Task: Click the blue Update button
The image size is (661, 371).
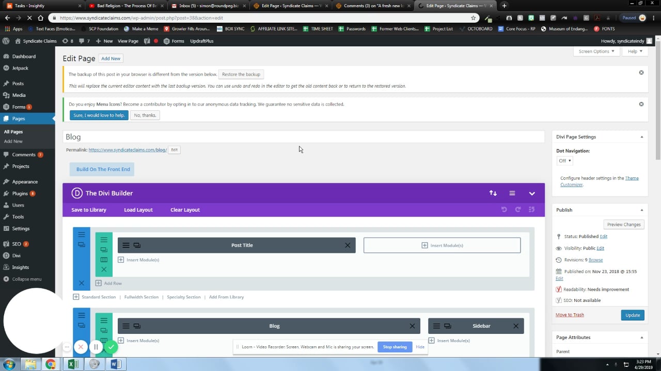Action: (633, 315)
